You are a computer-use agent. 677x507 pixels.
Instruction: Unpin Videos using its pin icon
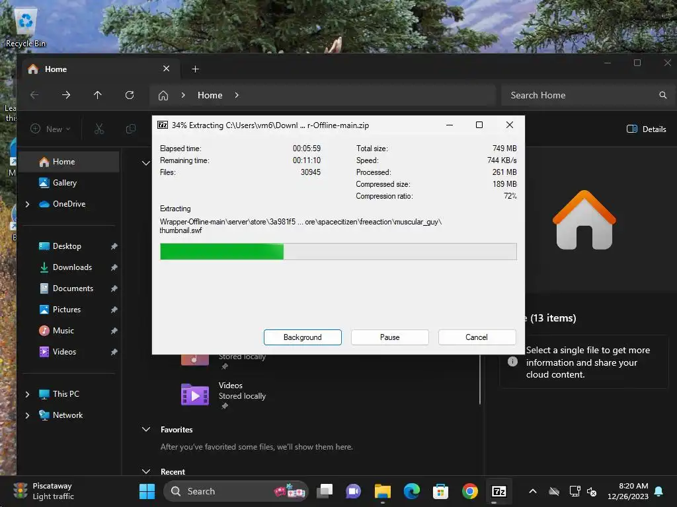click(x=114, y=352)
